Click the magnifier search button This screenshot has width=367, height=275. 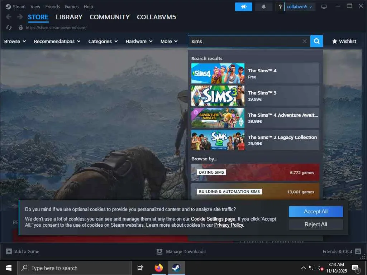click(317, 41)
